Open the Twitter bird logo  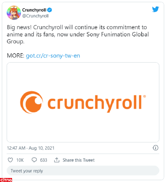pos(156,9)
